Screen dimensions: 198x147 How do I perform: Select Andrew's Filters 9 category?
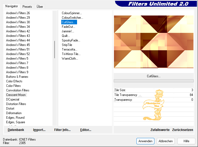point(17,72)
